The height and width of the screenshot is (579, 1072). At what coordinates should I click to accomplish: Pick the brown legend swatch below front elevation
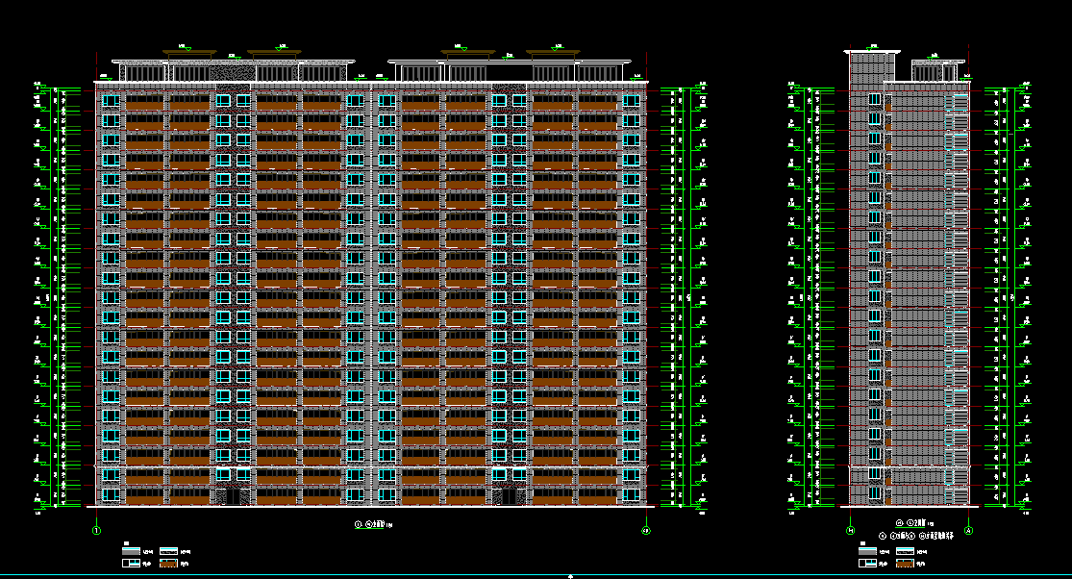[x=167, y=563]
